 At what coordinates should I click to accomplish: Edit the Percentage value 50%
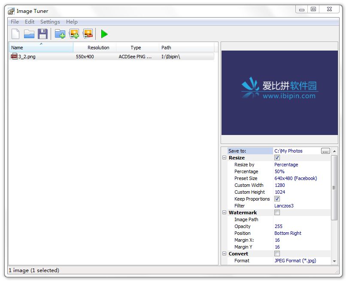(279, 171)
